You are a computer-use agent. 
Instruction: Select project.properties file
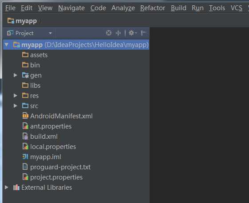tap(56, 177)
